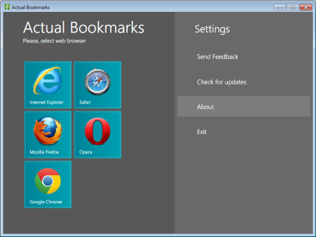The image size is (316, 237).
Task: Click the large Actual Bookmarks heading
Action: tap(84, 27)
